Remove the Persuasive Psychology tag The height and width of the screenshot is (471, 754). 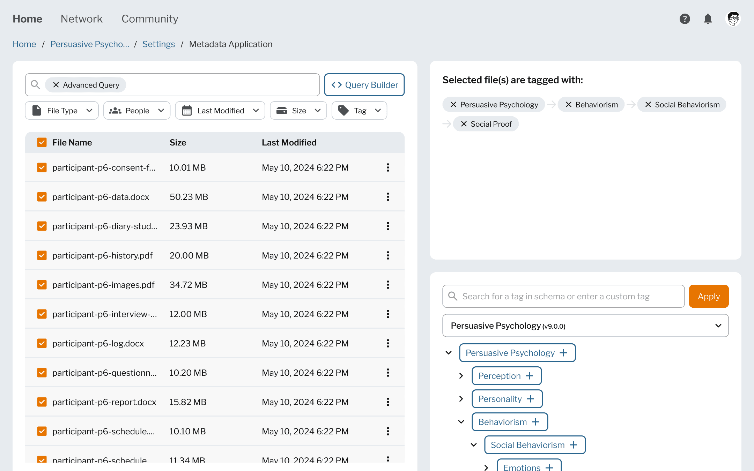(453, 104)
